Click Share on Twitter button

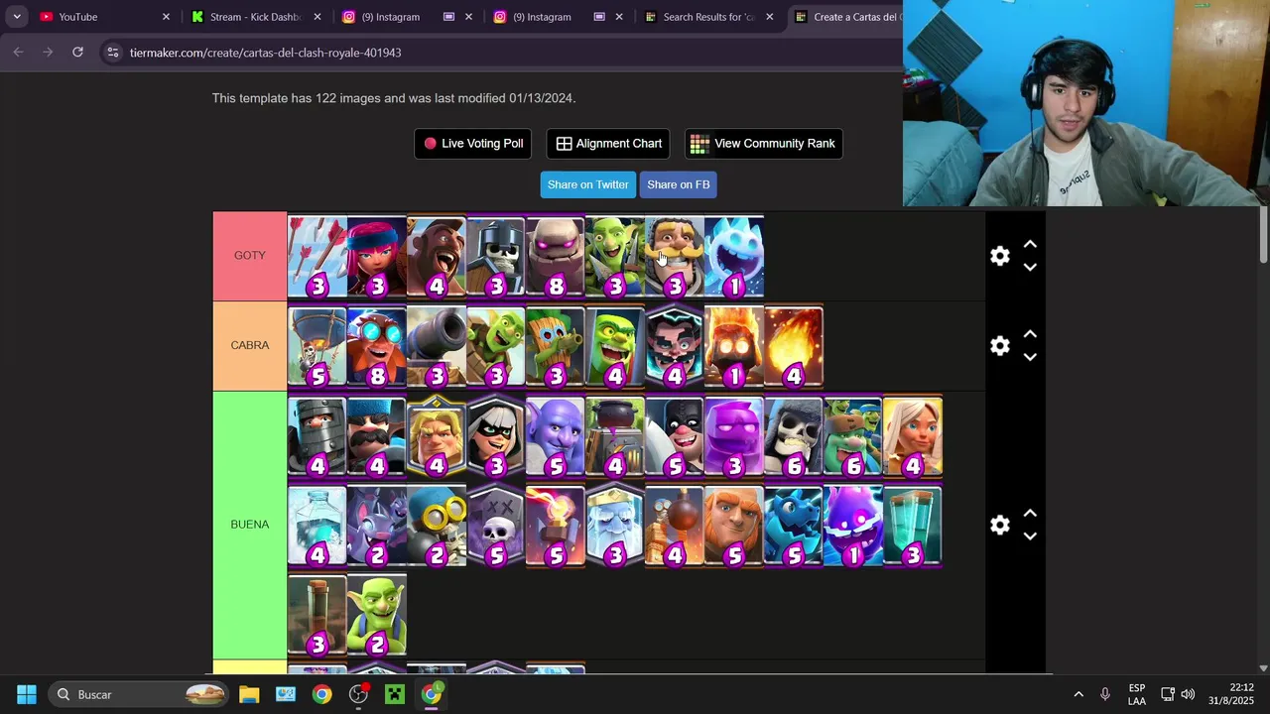point(587,184)
